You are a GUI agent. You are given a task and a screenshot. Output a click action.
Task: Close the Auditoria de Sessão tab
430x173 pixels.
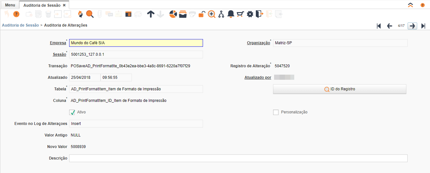64,5
